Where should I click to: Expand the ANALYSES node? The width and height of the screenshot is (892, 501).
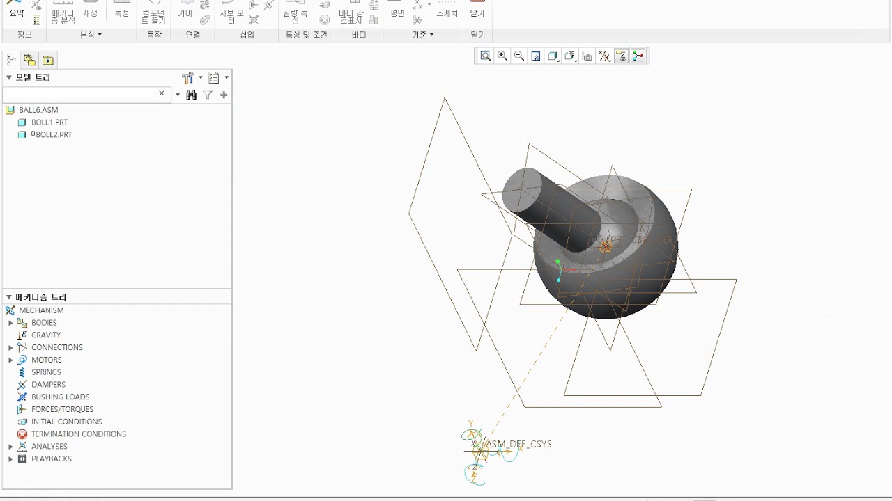coord(10,447)
